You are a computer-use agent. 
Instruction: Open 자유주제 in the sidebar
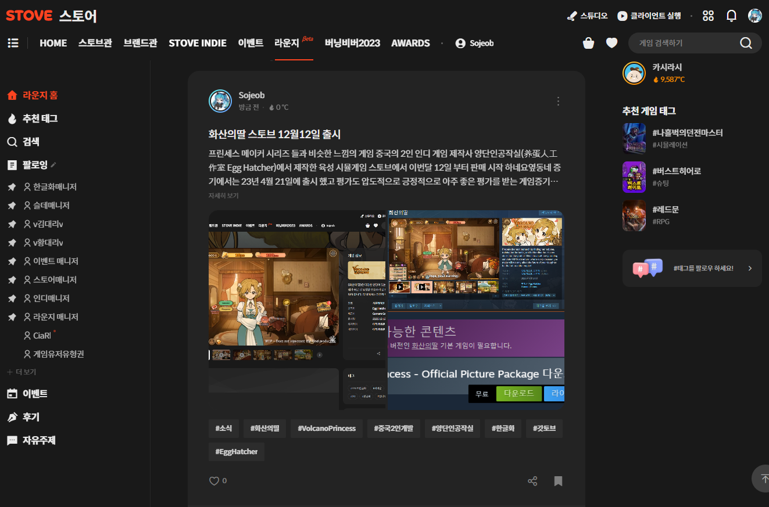click(31, 440)
